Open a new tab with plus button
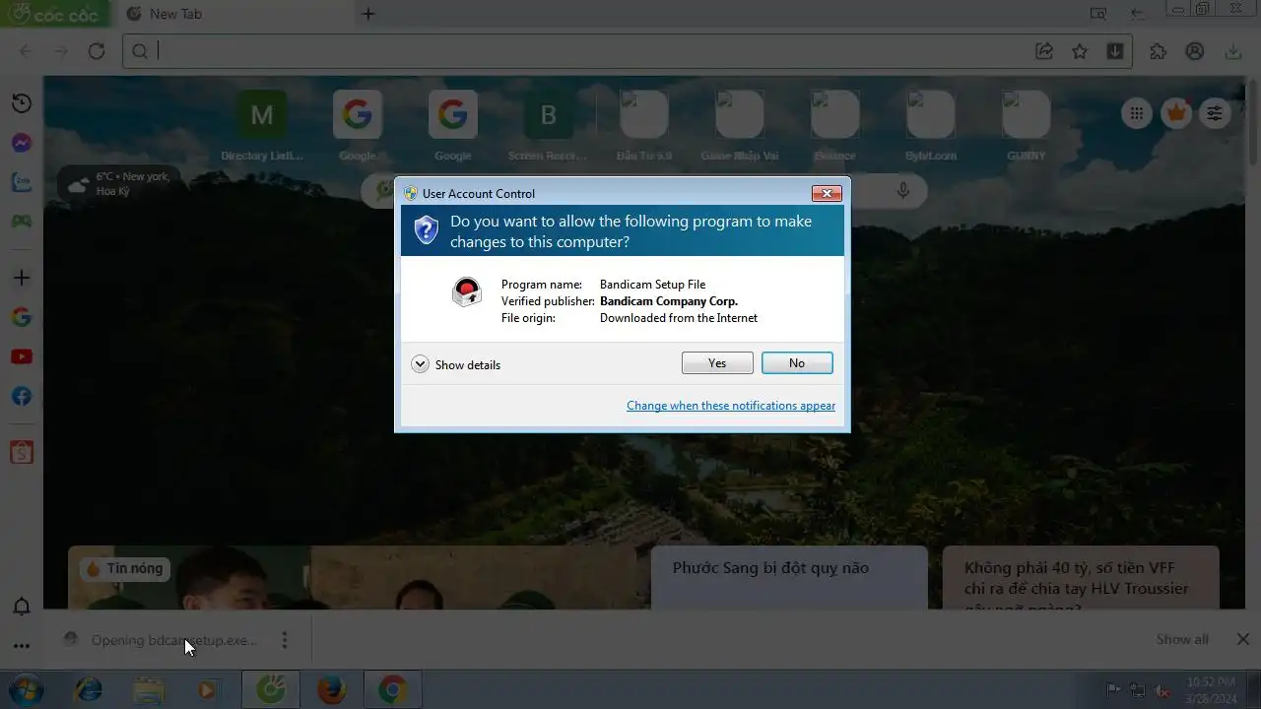Viewport: 1261px width, 709px height. pyautogui.click(x=368, y=14)
